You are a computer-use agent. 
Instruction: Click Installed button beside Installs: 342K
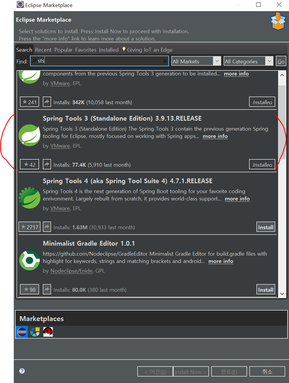[262, 102]
